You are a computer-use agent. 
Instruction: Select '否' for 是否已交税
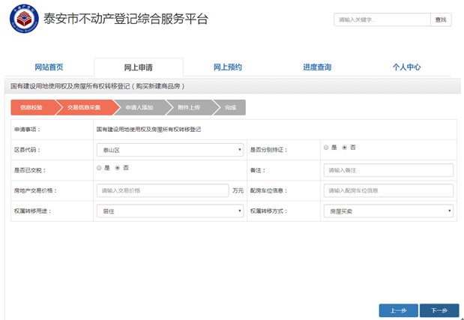click(118, 167)
